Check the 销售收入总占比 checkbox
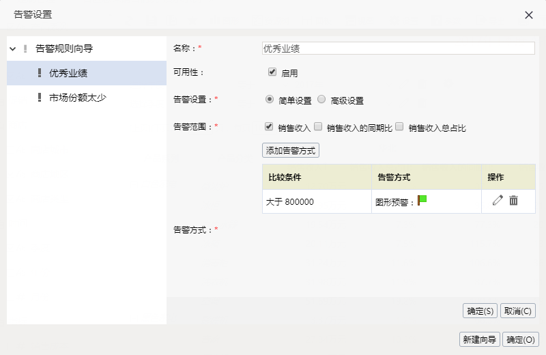546x355 pixels. [399, 126]
